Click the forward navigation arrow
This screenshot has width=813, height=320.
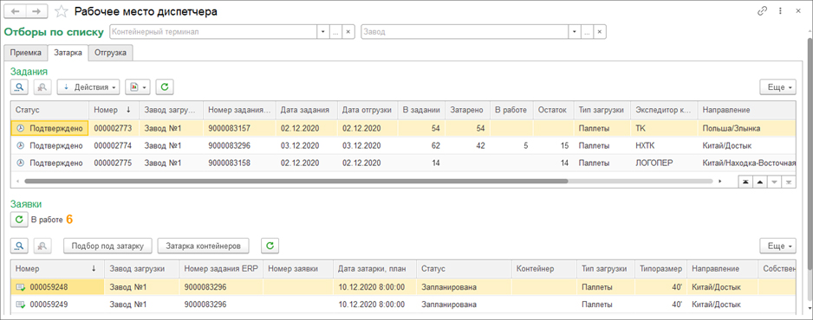[x=36, y=11]
